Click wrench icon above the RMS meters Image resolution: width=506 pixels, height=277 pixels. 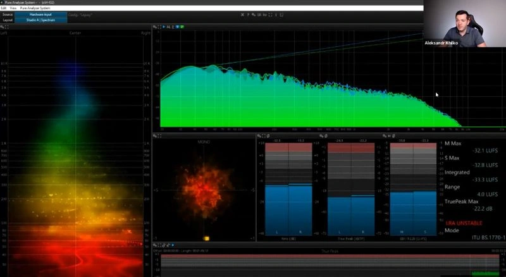tap(259, 136)
